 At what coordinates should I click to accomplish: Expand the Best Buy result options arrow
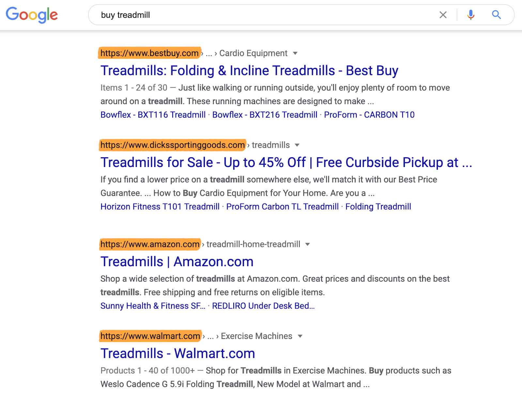(295, 53)
